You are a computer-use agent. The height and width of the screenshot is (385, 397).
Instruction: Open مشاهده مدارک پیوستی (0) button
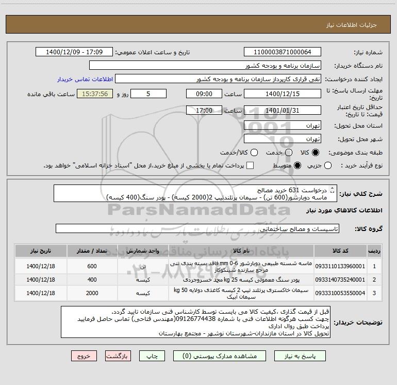click(x=220, y=356)
